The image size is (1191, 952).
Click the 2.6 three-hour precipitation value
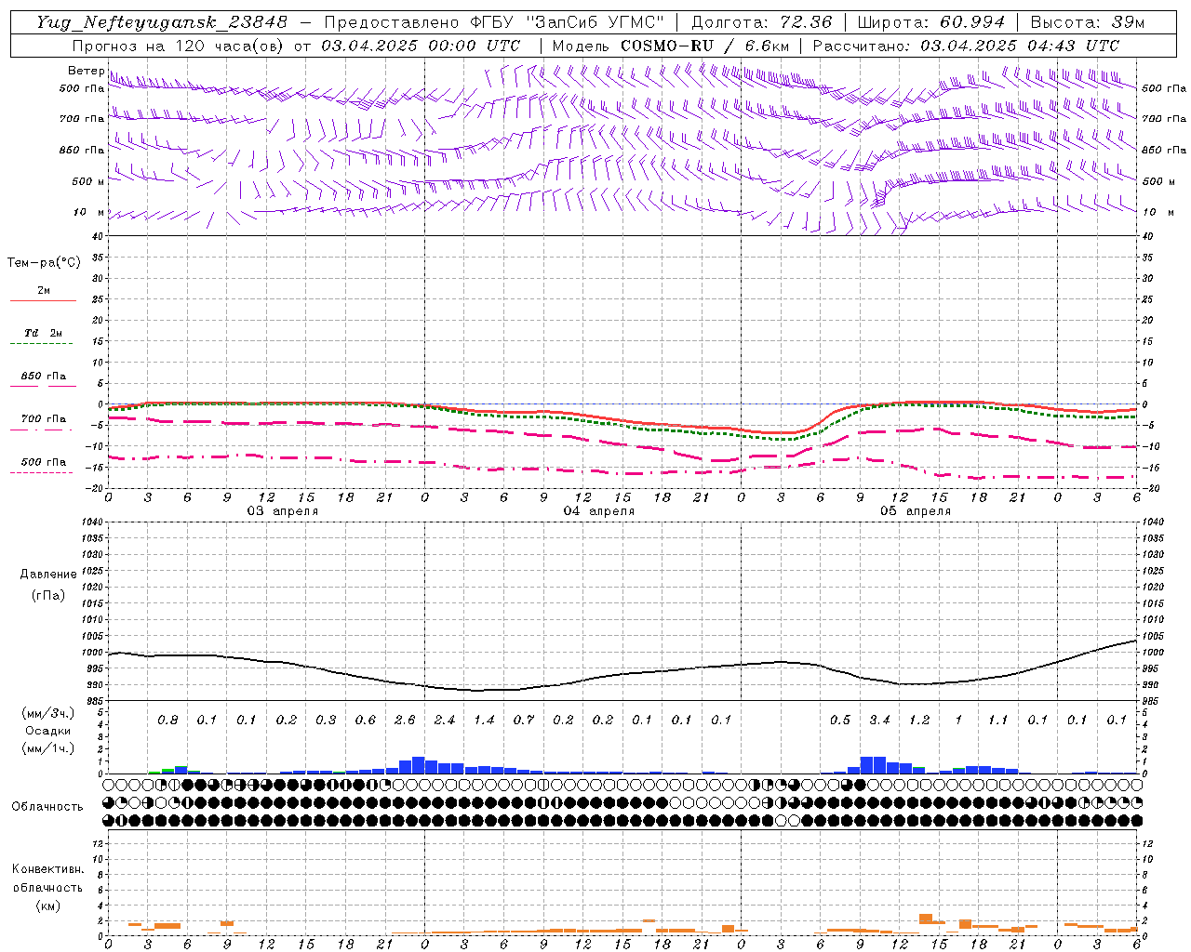(x=405, y=720)
